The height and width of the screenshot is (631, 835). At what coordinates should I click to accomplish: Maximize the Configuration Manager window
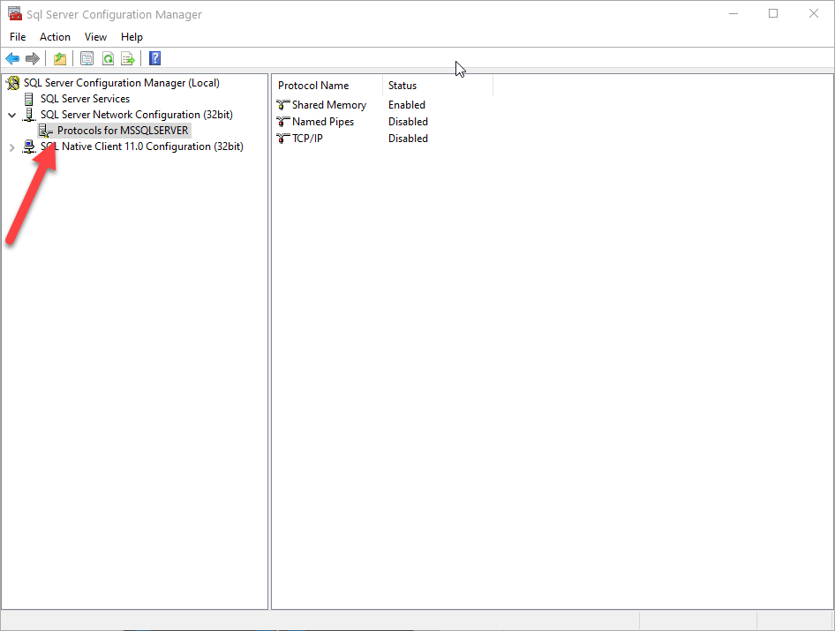point(773,14)
